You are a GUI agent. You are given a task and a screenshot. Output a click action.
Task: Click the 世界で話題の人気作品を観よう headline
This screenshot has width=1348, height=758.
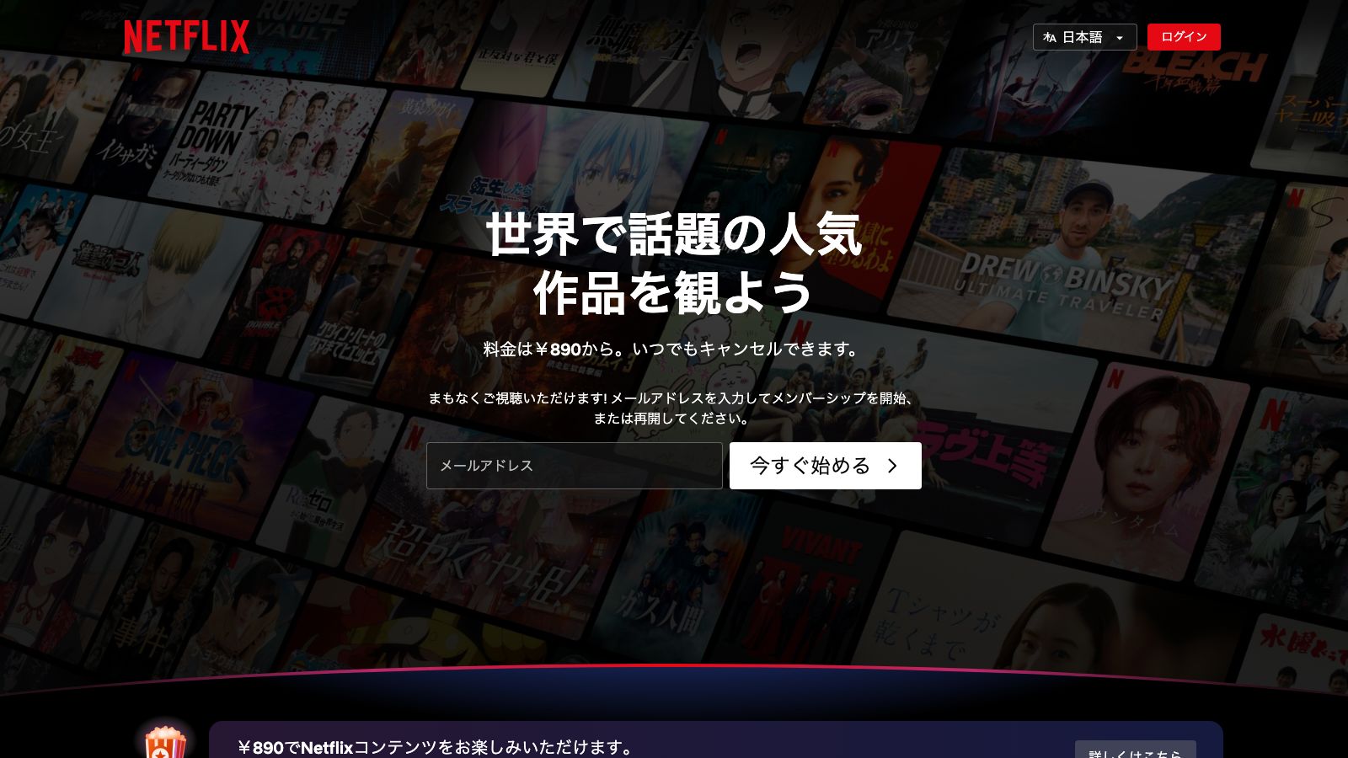pos(674,264)
